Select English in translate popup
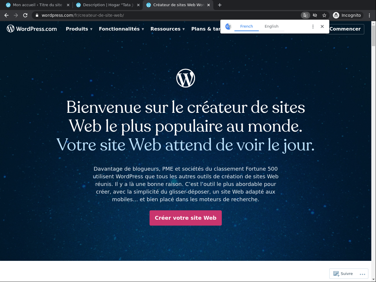376x282 pixels. coord(271,26)
